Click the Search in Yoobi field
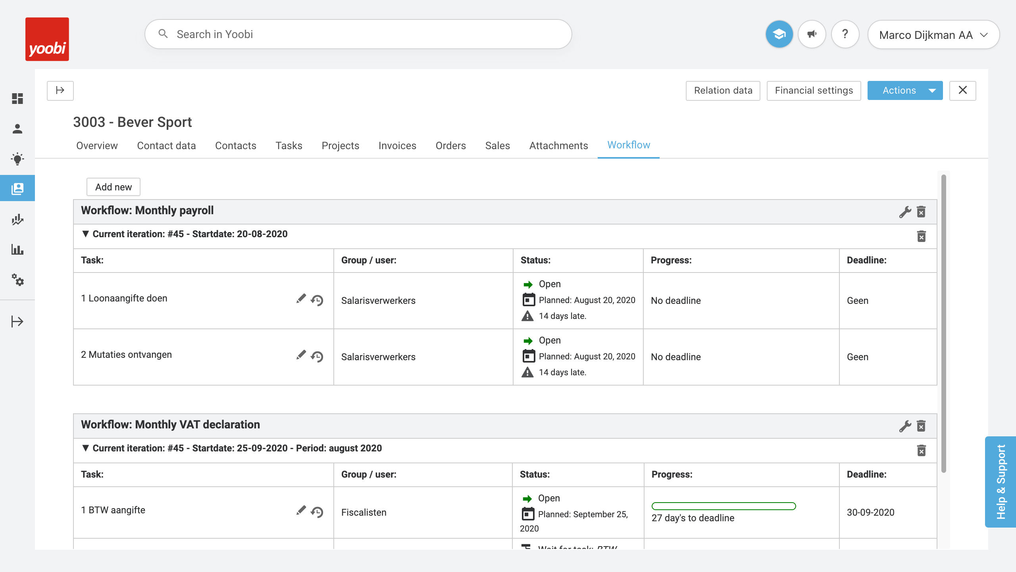The image size is (1016, 572). tap(358, 35)
